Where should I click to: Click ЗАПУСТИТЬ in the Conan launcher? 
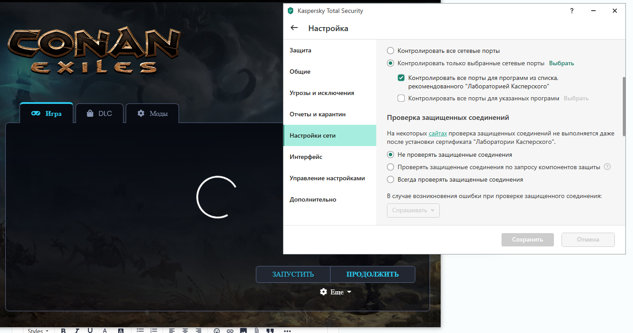point(293,274)
